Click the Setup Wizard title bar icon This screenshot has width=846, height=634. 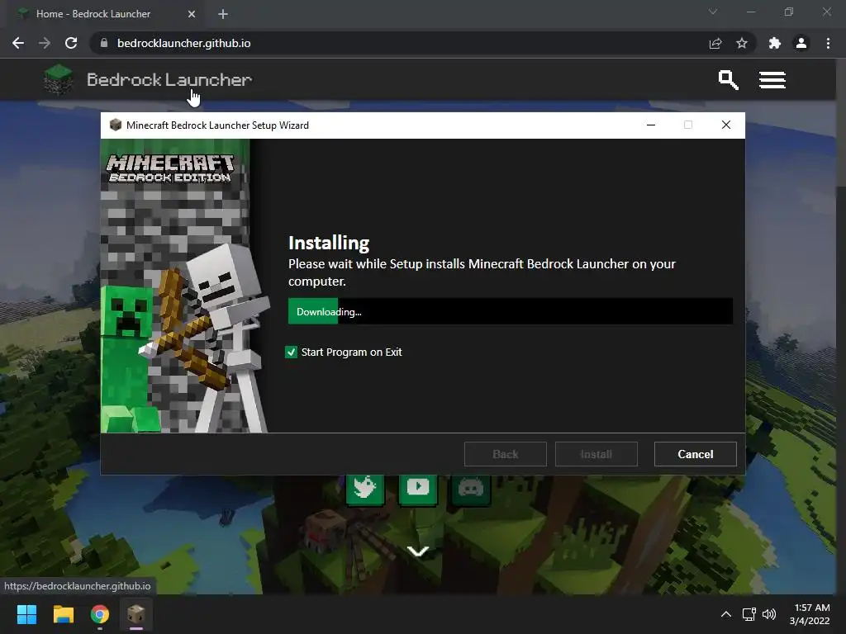tap(116, 125)
